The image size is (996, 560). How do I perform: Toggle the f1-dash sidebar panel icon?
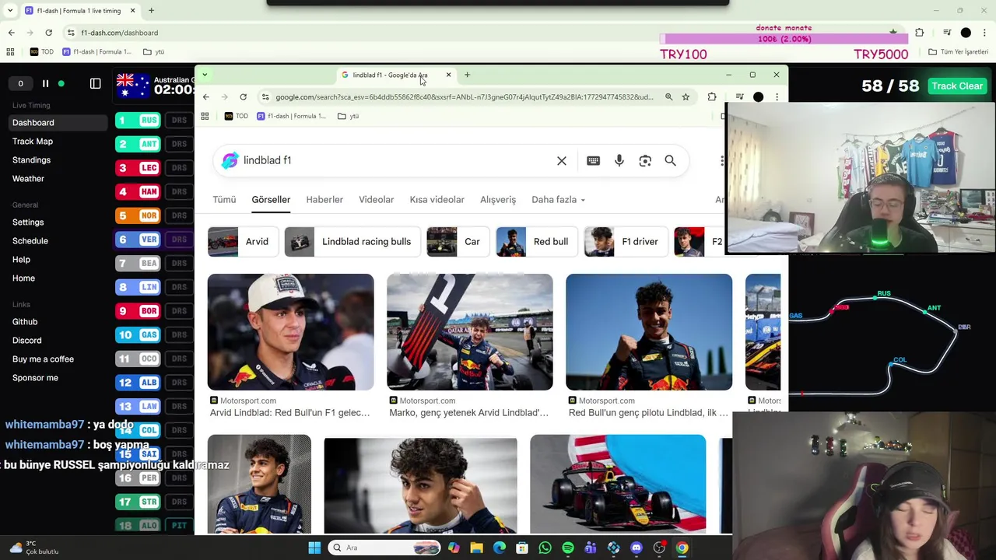tap(95, 83)
